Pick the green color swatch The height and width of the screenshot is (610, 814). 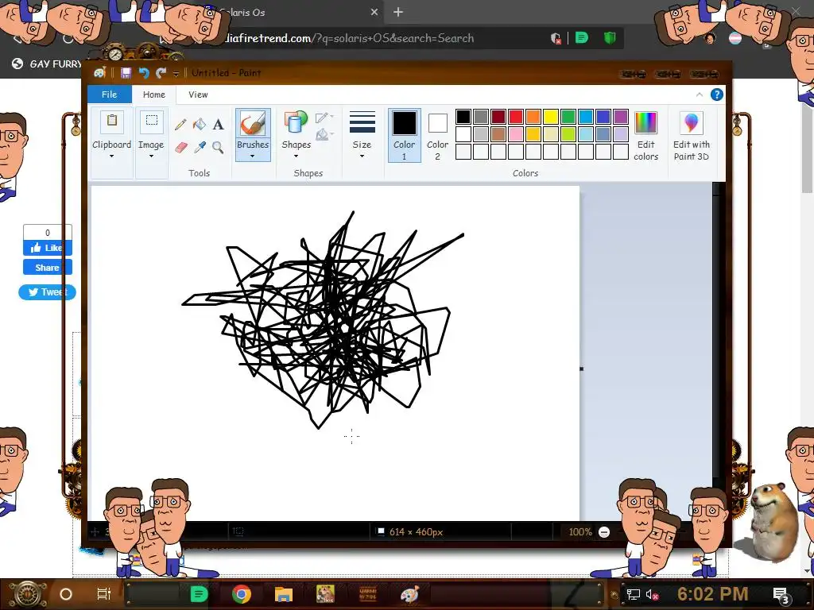568,117
